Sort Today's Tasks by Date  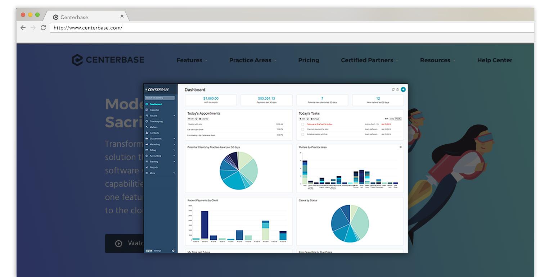pos(392,119)
